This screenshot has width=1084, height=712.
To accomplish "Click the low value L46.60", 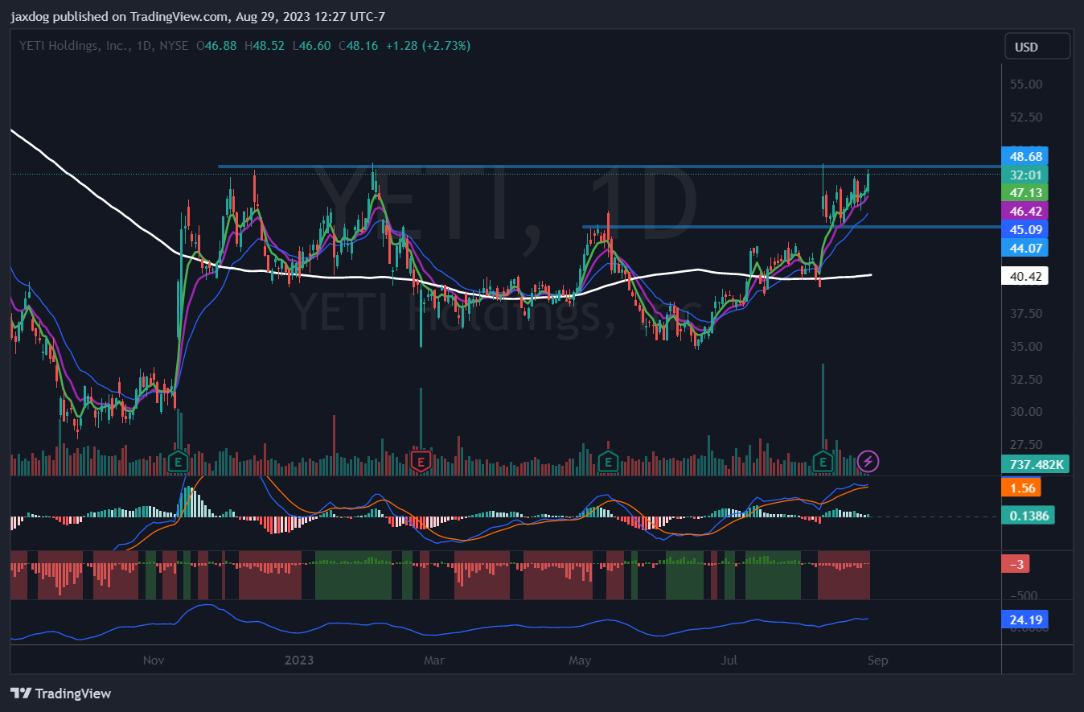I will [x=311, y=46].
